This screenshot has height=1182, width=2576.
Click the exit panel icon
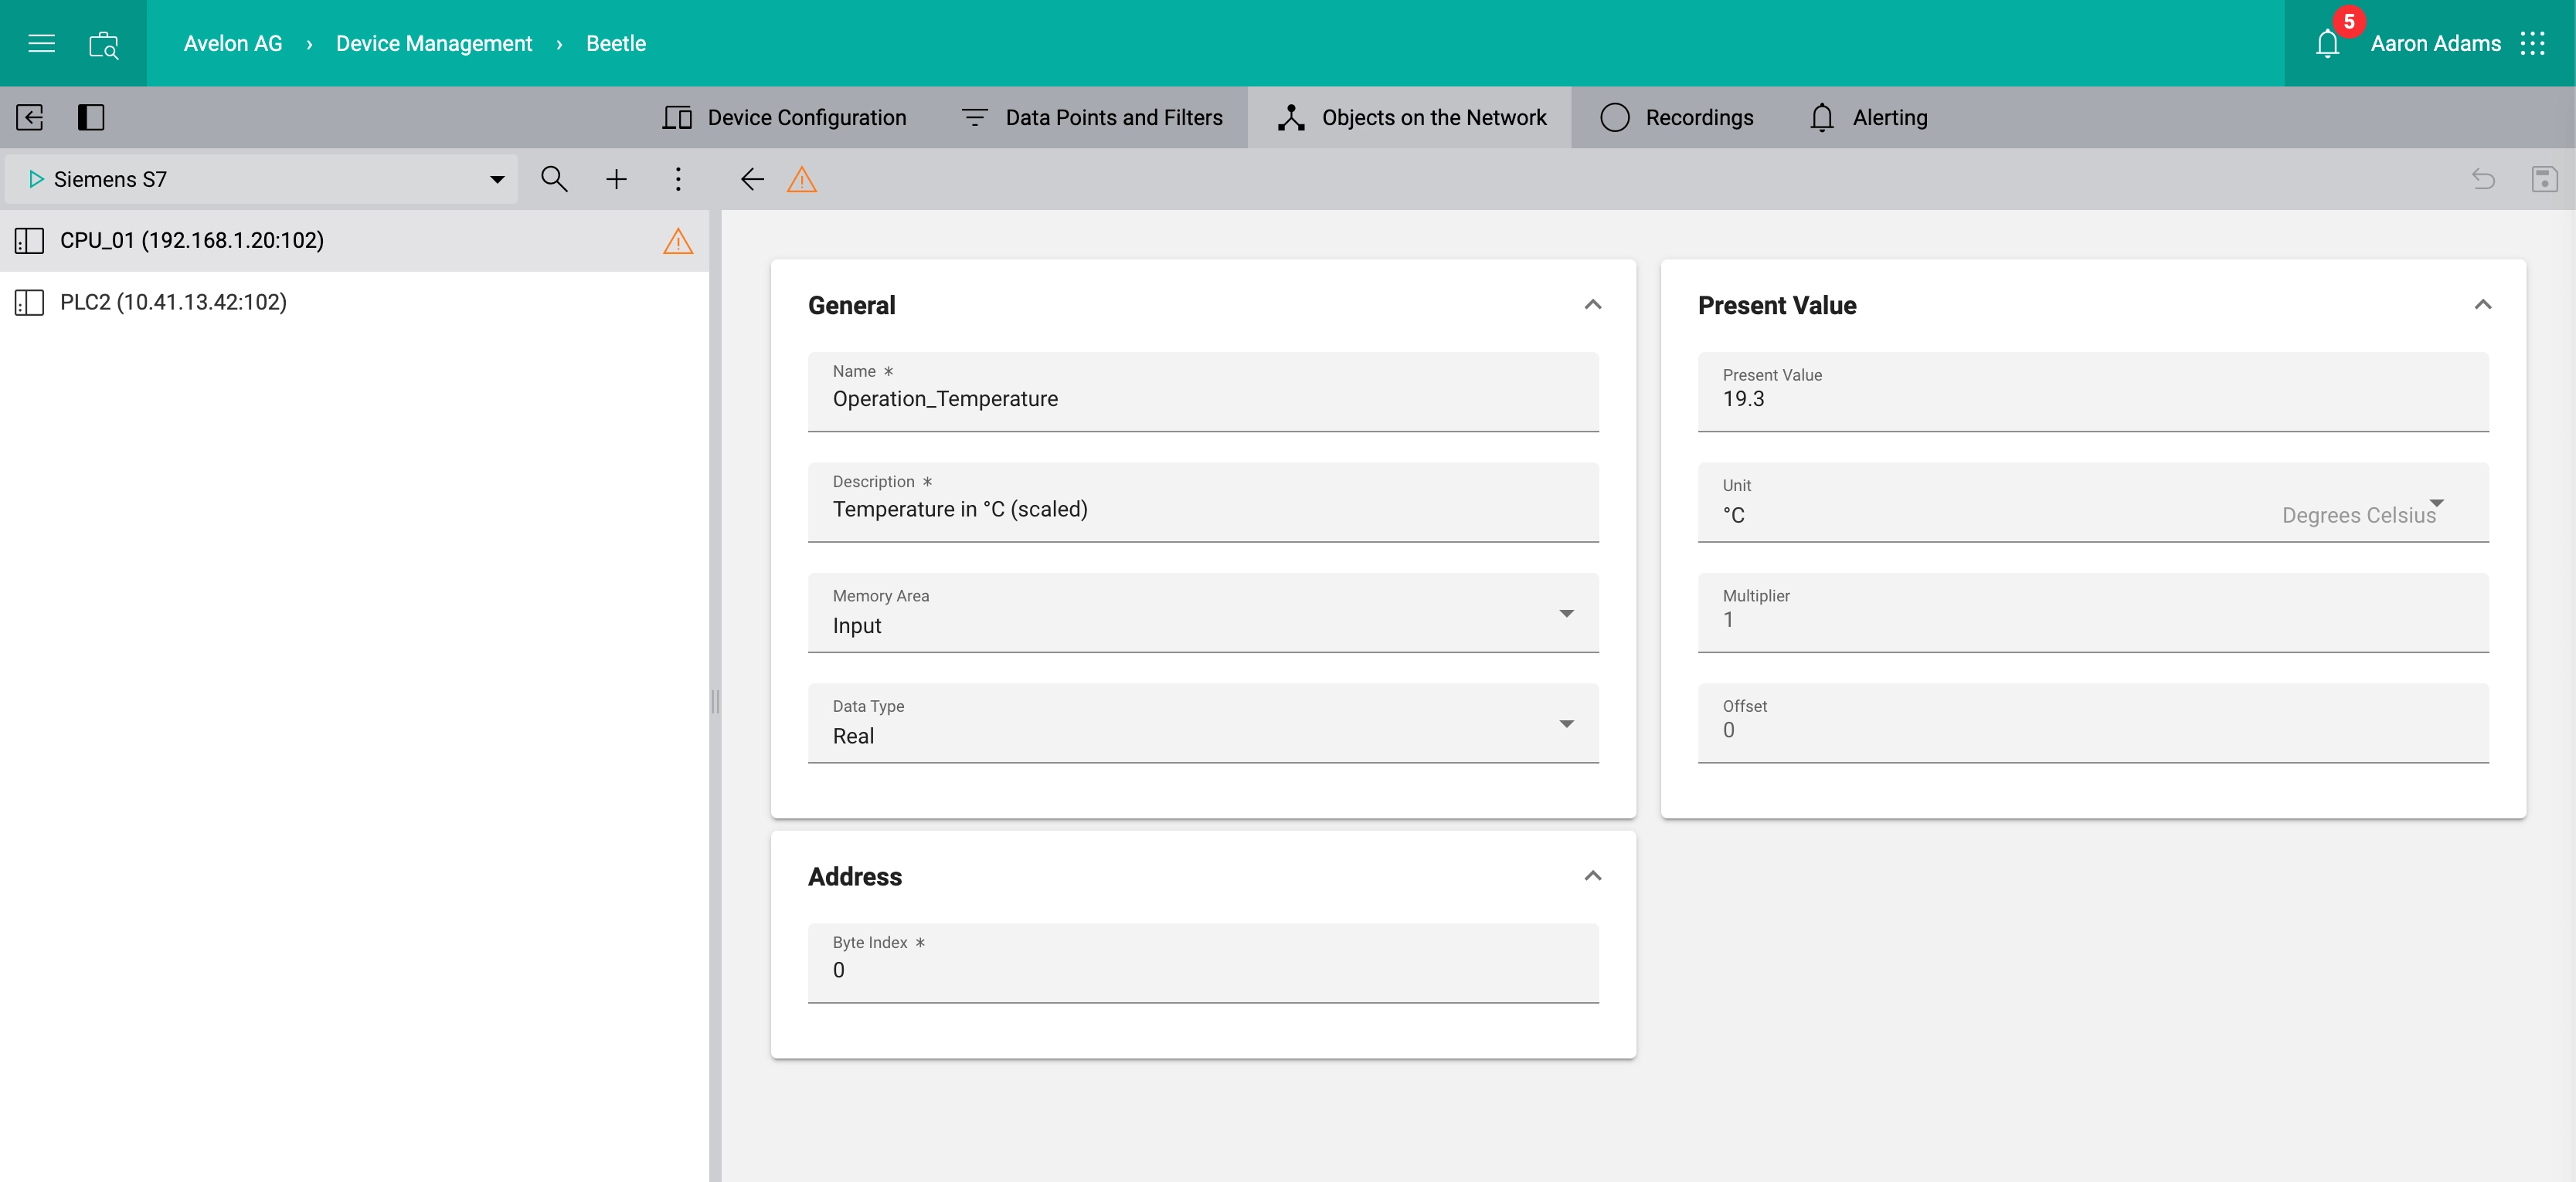point(30,117)
